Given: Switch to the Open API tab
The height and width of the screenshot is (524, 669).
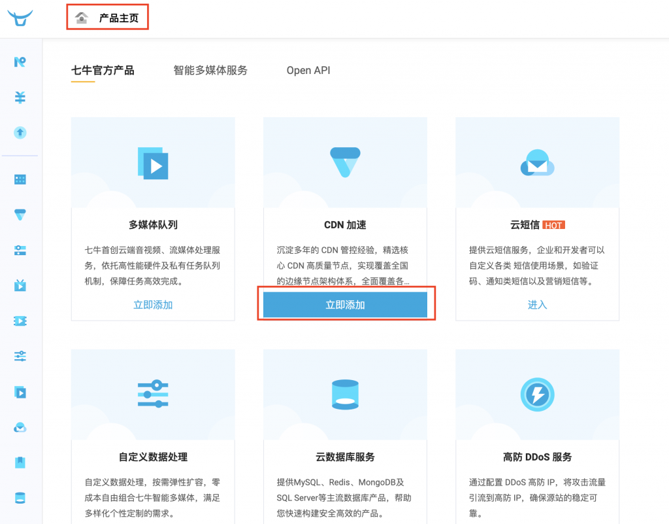Looking at the screenshot, I should click(x=308, y=71).
